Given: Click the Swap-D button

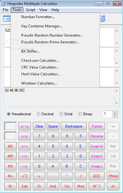Looking at the screenshot, I should (x=97, y=156).
